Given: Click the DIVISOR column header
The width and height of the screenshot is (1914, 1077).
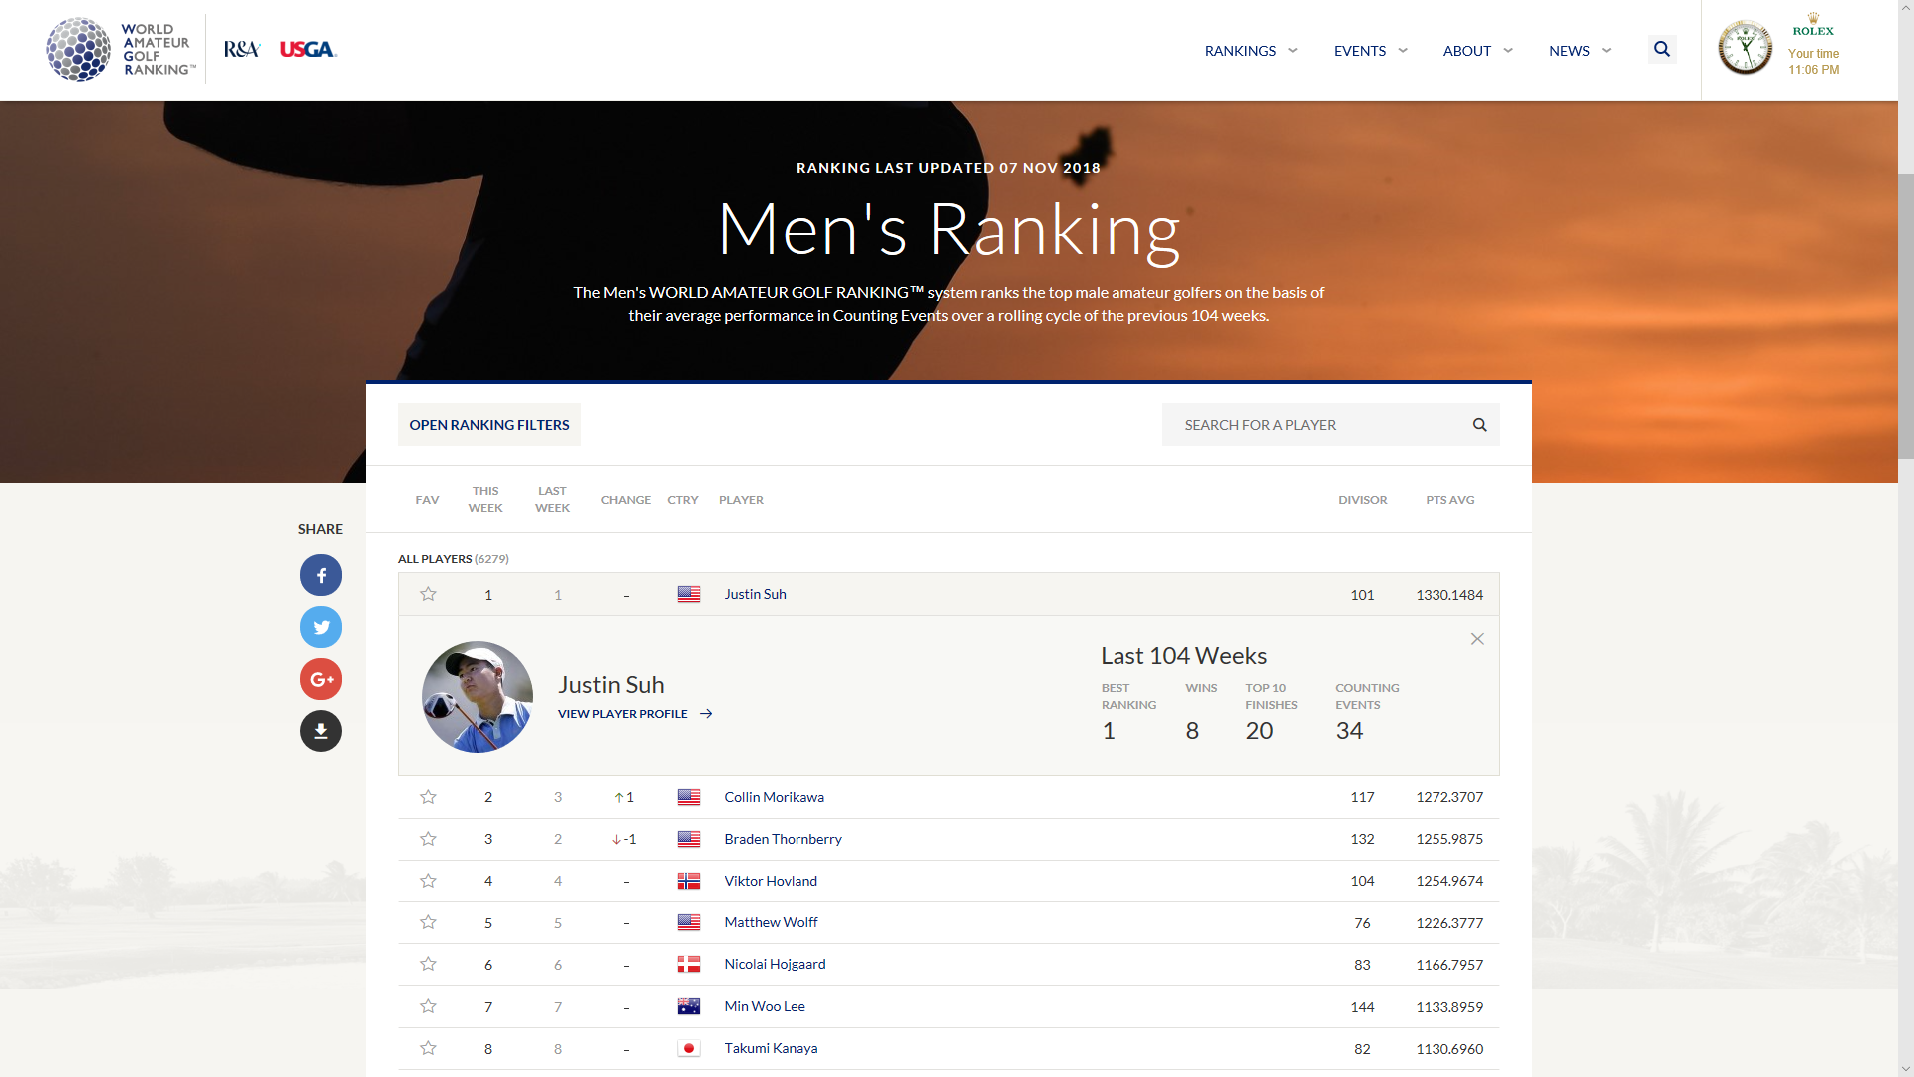Looking at the screenshot, I should (x=1362, y=500).
